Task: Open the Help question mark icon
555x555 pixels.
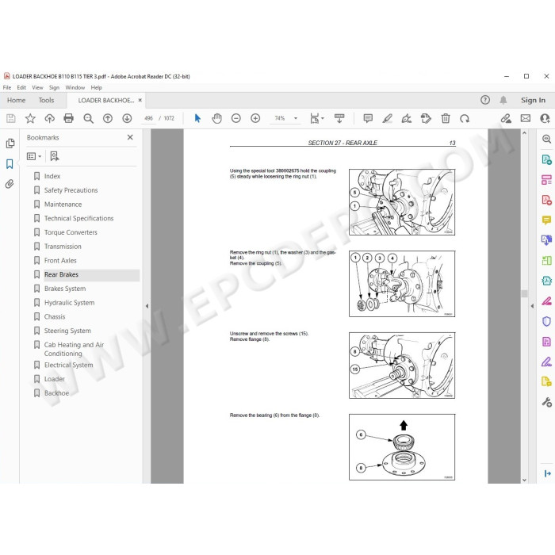Action: pos(485,100)
